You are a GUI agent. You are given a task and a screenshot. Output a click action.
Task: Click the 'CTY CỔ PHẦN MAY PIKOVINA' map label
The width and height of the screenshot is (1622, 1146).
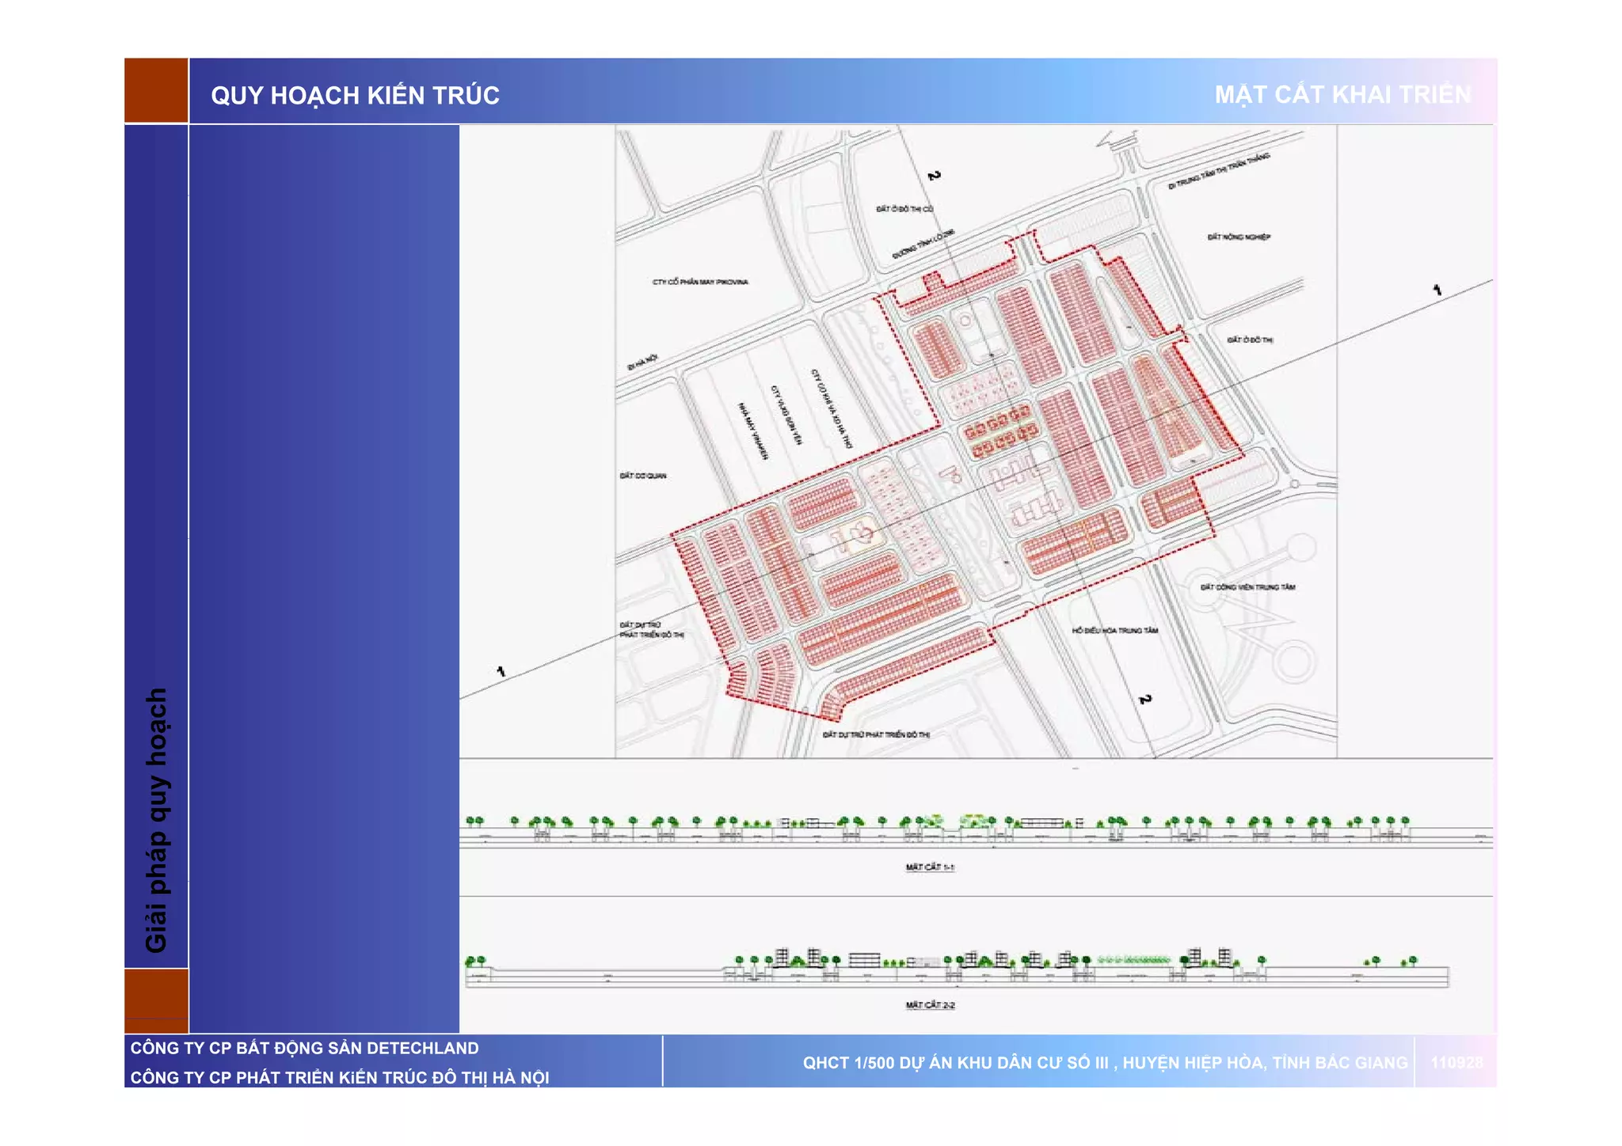pyautogui.click(x=700, y=282)
